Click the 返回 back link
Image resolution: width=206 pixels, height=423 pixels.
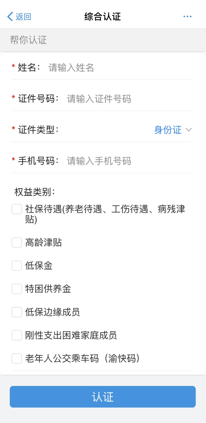point(23,17)
